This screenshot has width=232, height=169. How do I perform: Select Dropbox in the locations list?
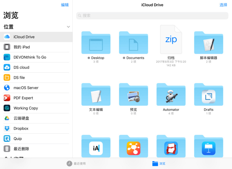(x=21, y=128)
